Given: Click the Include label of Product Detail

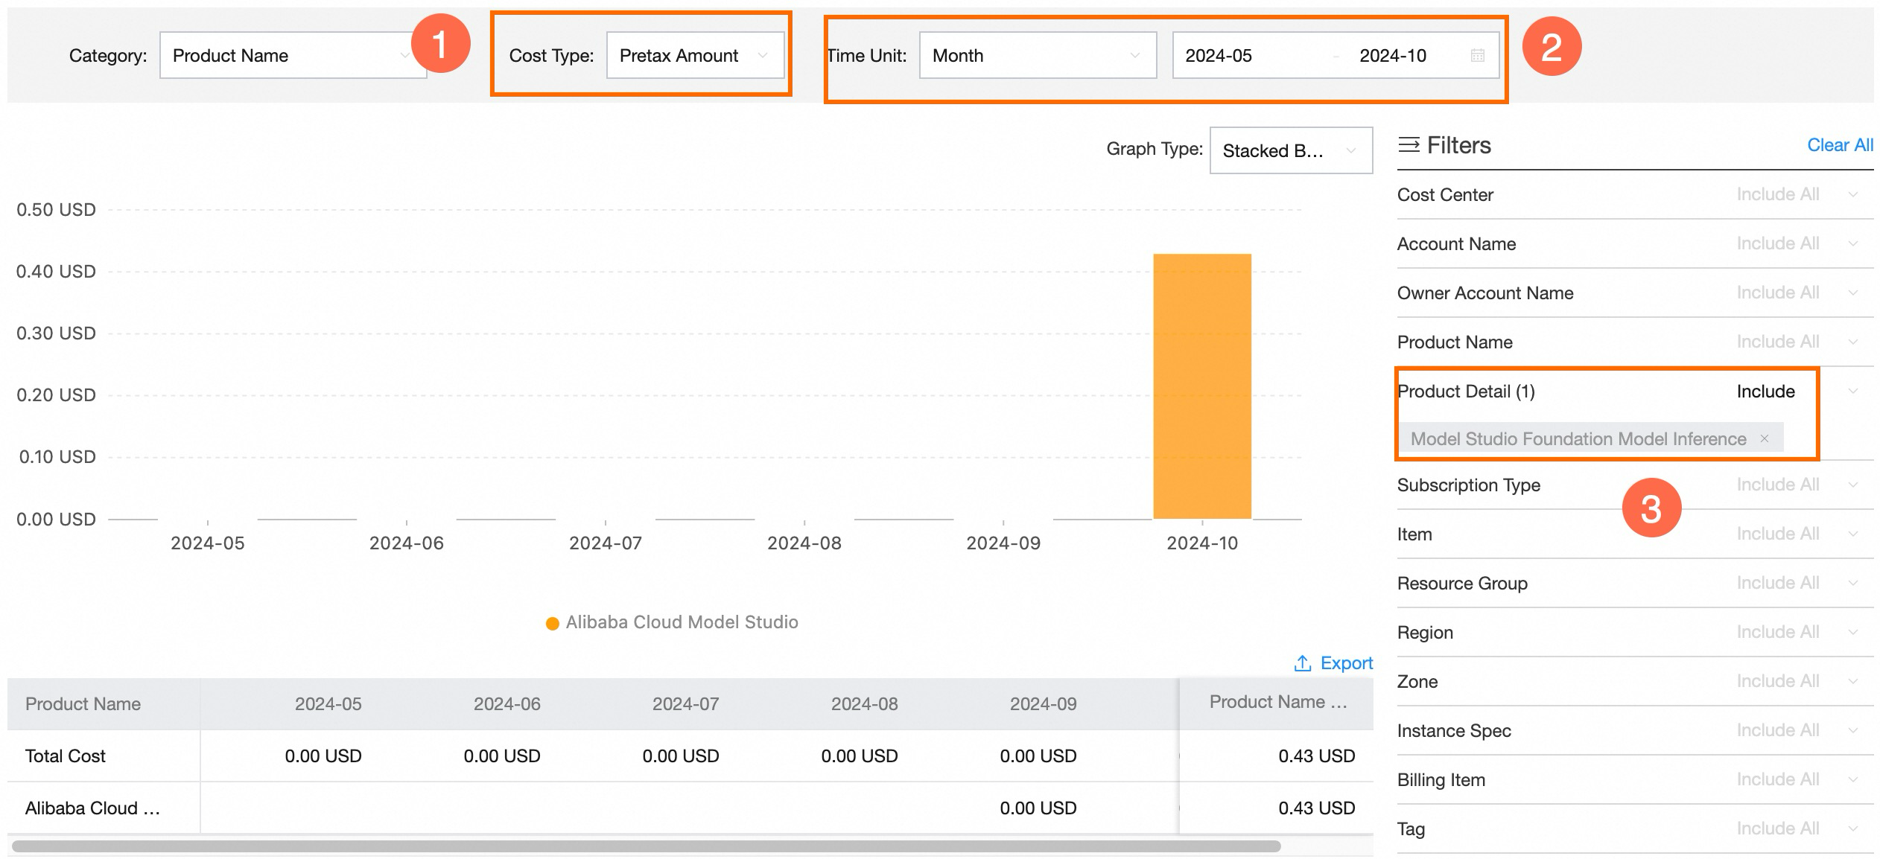Looking at the screenshot, I should point(1765,391).
